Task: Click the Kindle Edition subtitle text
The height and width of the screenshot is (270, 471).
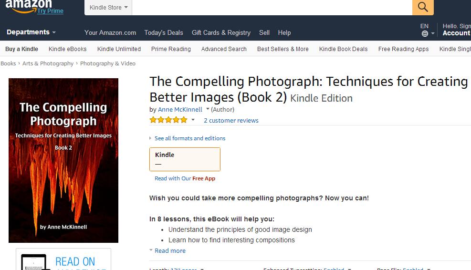Action: 321,98
